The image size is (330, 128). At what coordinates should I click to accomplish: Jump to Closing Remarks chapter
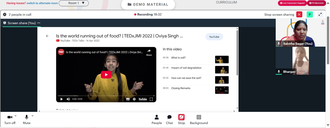181,88
